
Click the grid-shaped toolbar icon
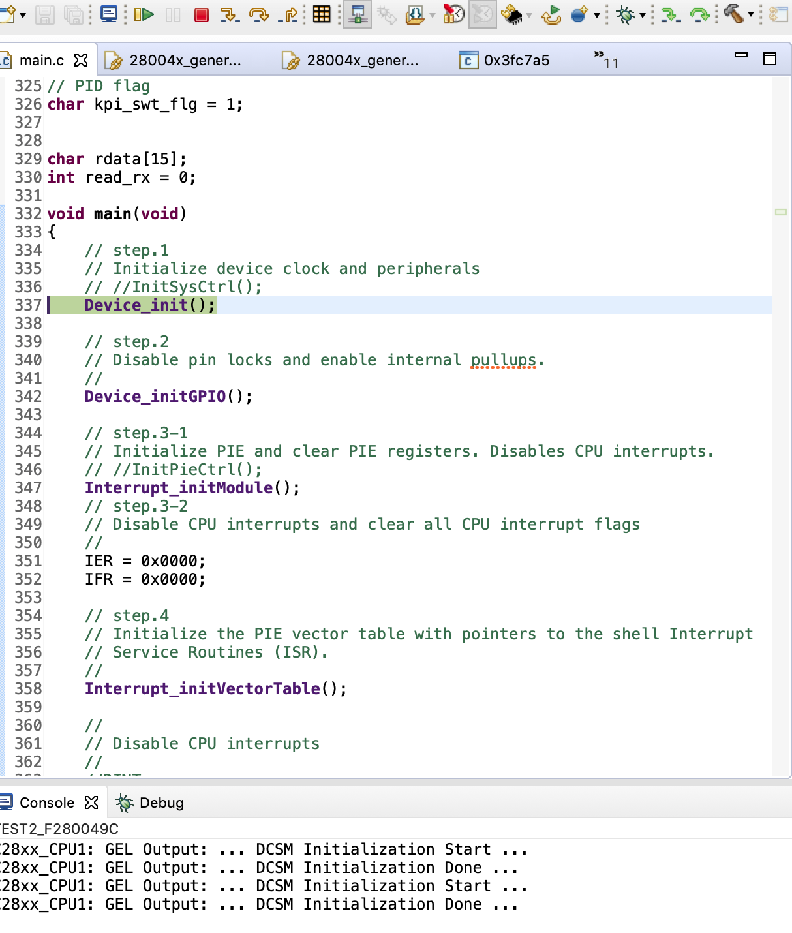click(x=322, y=14)
